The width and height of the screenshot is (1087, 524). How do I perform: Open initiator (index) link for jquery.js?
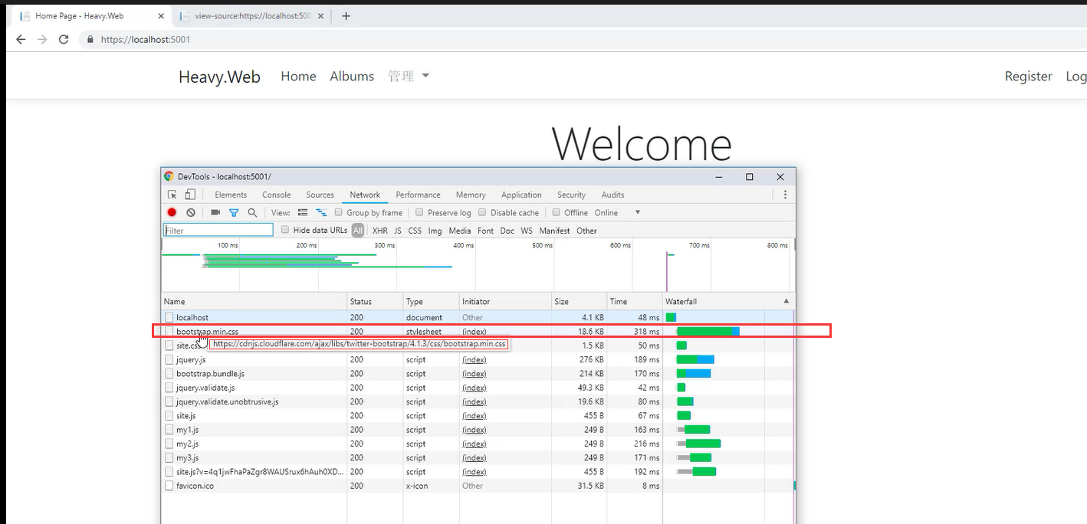(474, 360)
